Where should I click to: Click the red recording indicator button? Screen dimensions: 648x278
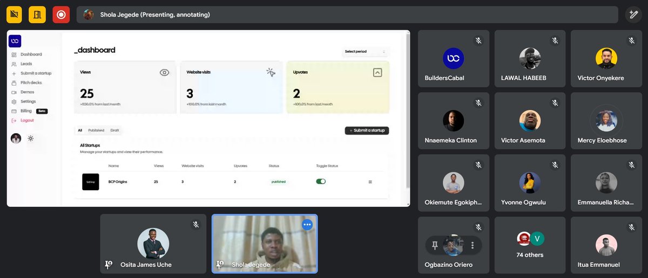point(61,15)
